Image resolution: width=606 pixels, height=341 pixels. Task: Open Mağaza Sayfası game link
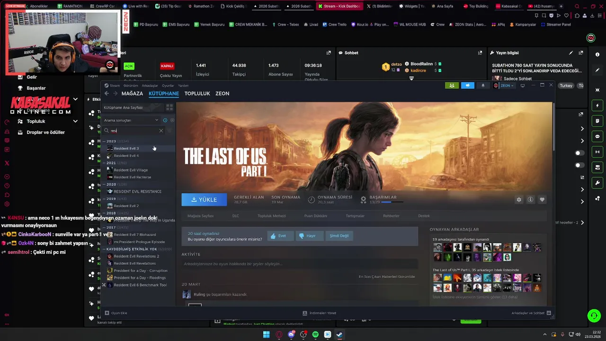click(200, 216)
